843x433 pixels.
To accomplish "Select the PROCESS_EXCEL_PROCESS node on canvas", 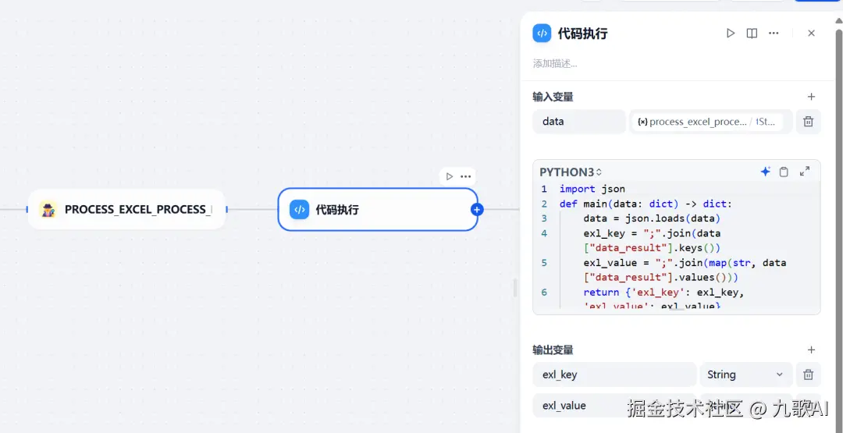I will coord(126,210).
